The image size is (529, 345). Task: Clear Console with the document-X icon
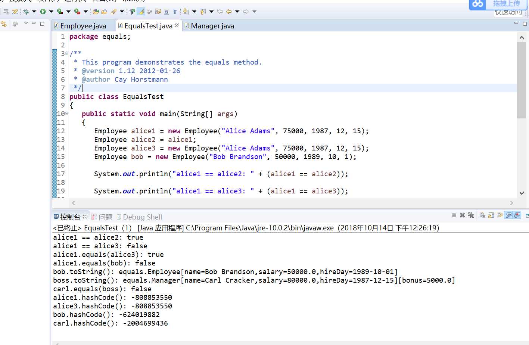point(482,215)
